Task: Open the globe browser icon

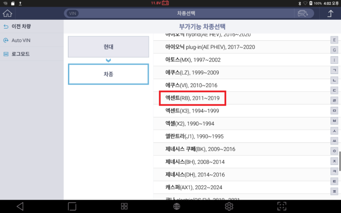Action: [x=176, y=206]
